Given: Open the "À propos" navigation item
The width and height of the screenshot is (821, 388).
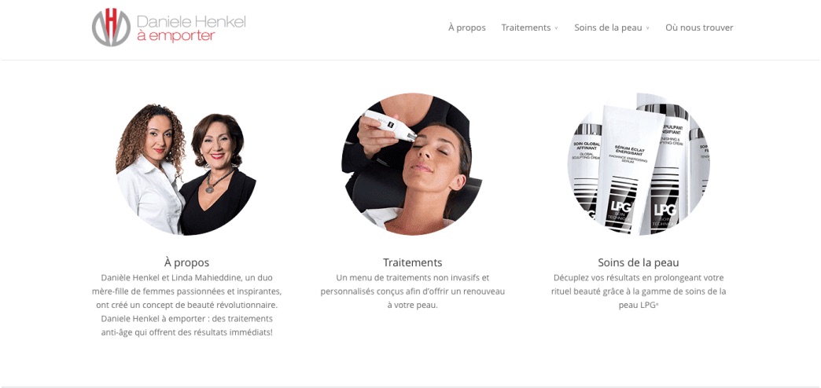Looking at the screenshot, I should tap(467, 27).
